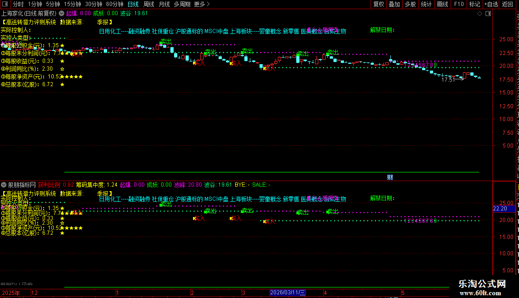
Task: Click ⑥总股本(亿股): 6.72 in main chart
Action: pos(27,84)
